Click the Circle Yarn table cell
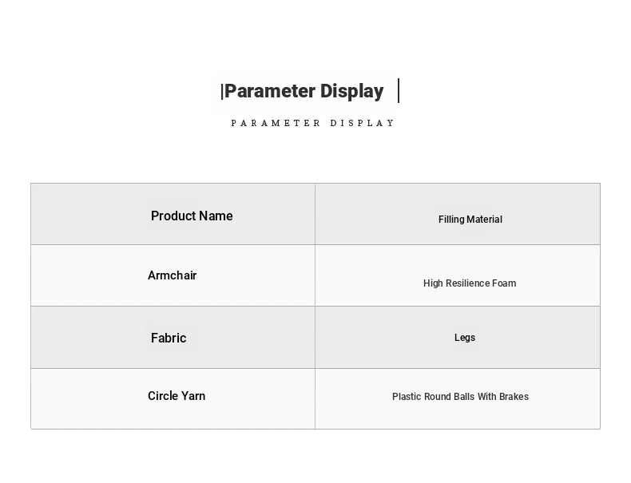This screenshot has height=483, width=631. [177, 396]
